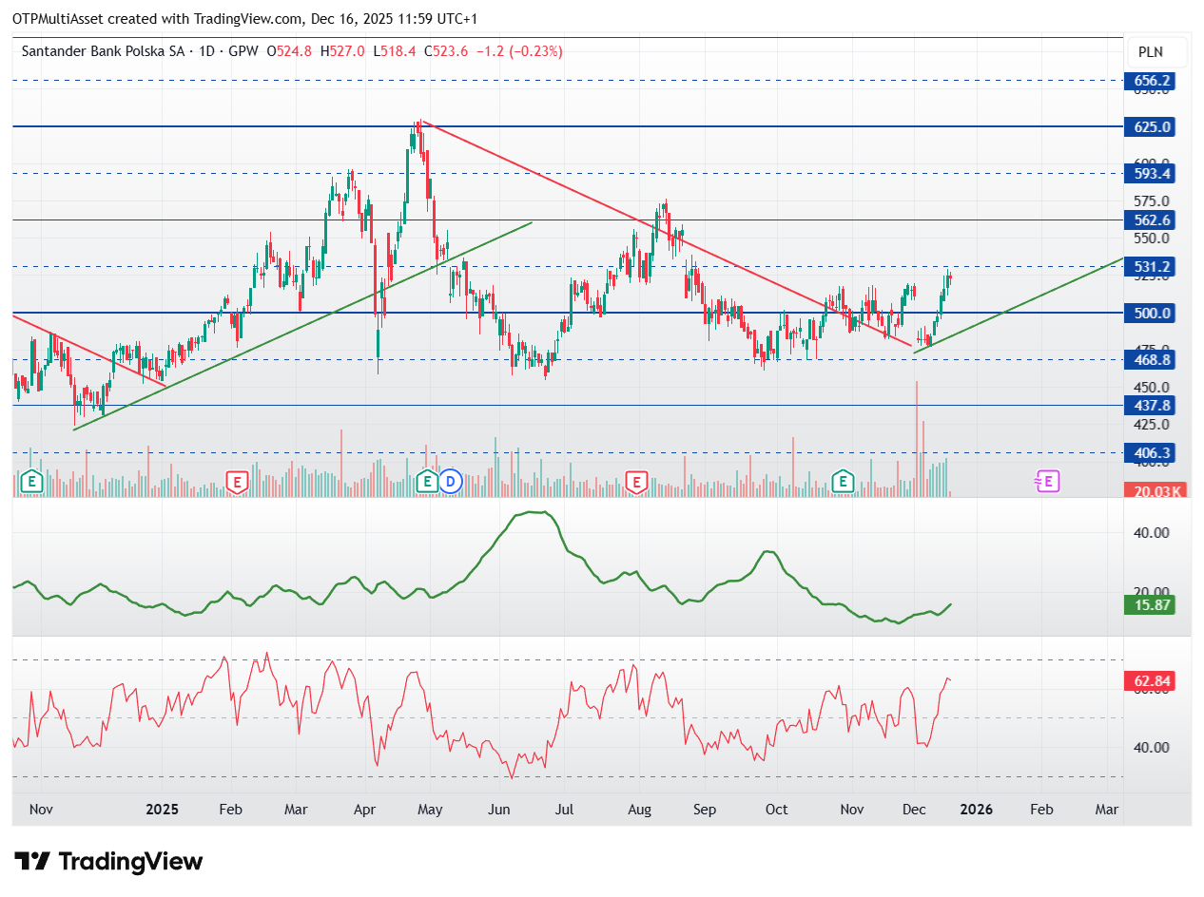Click the 406.3 price level label
The image size is (1204, 897).
tap(1151, 453)
